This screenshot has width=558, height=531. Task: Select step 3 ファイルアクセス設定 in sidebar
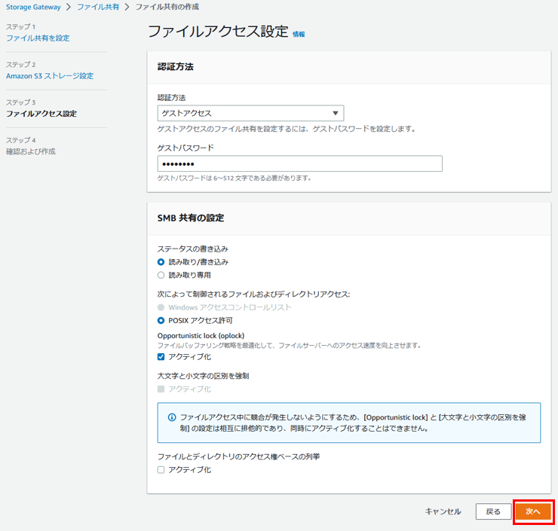41,114
